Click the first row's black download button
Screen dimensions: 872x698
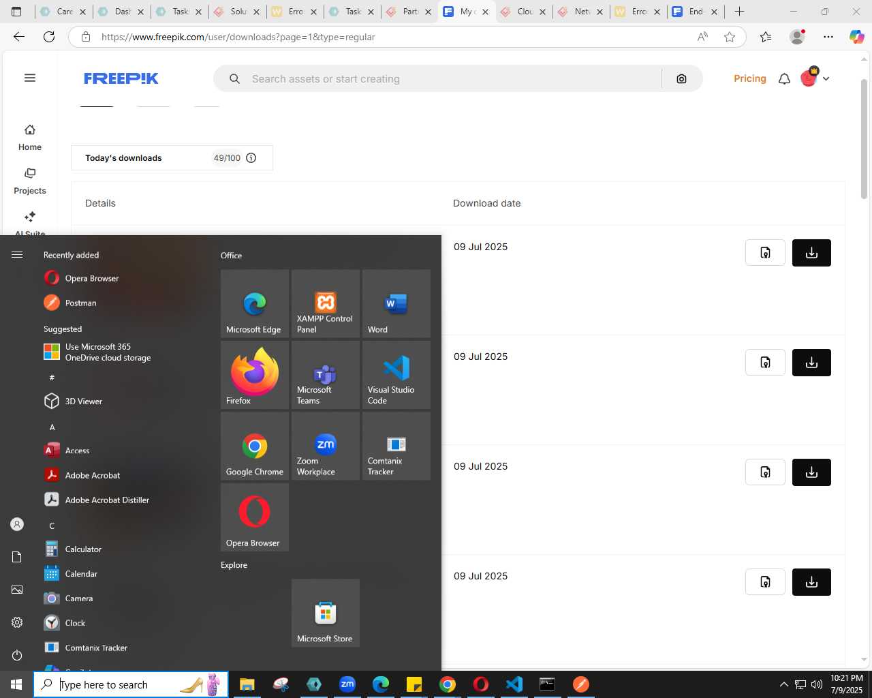coord(811,253)
